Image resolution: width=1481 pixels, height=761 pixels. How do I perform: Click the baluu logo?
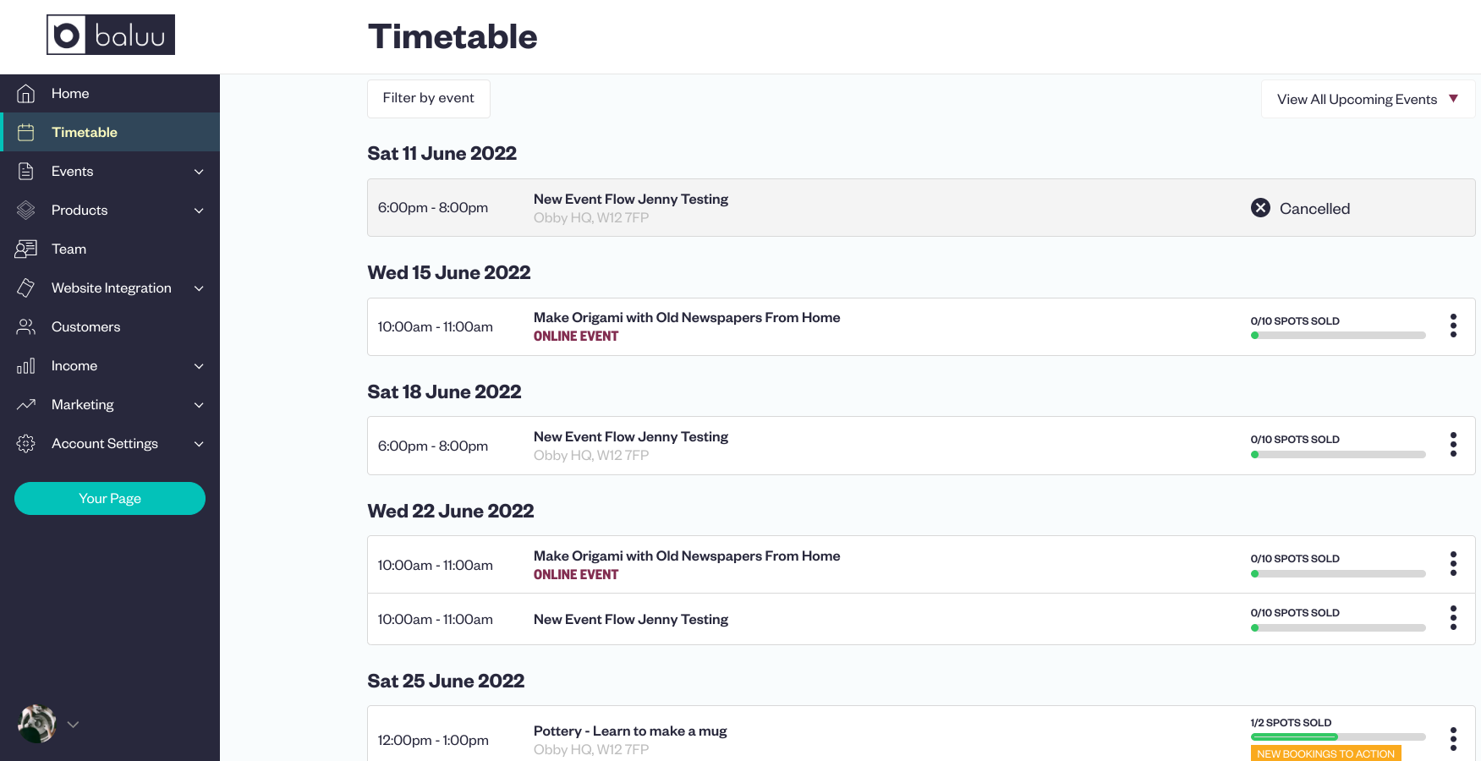click(x=111, y=35)
